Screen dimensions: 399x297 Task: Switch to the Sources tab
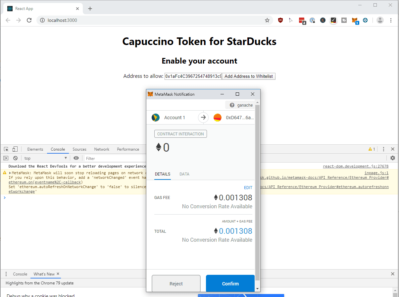click(x=79, y=149)
